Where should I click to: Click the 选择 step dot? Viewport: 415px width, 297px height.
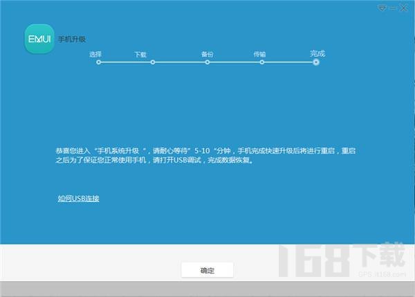click(x=98, y=62)
